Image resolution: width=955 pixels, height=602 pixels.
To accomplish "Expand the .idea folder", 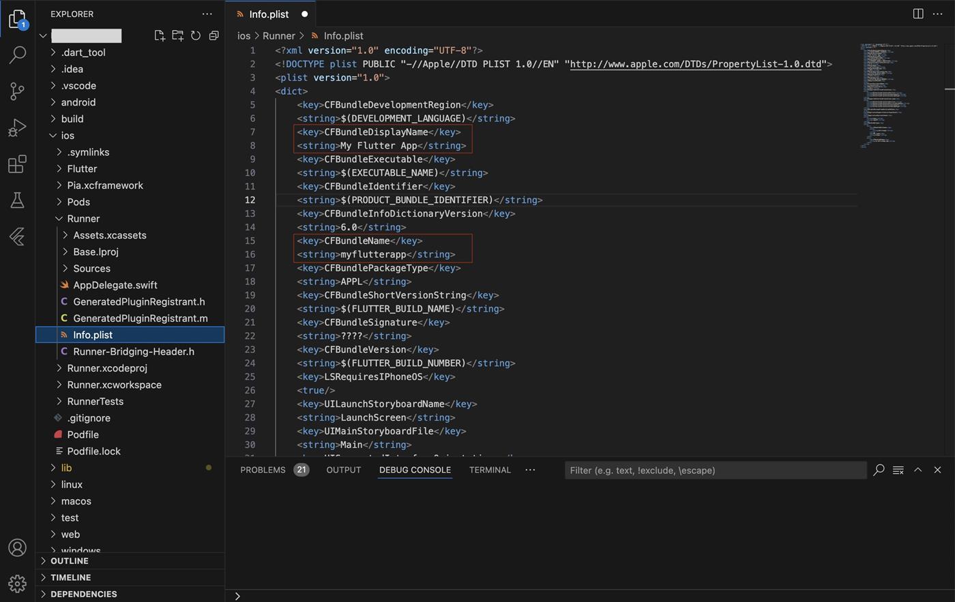I will pos(130,69).
